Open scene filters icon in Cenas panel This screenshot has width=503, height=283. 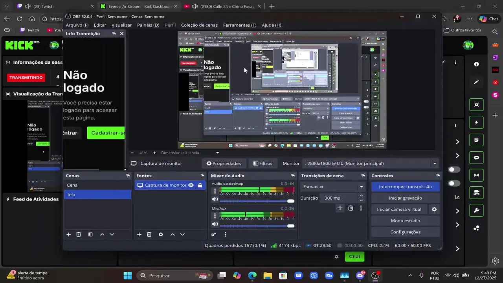(x=90, y=234)
